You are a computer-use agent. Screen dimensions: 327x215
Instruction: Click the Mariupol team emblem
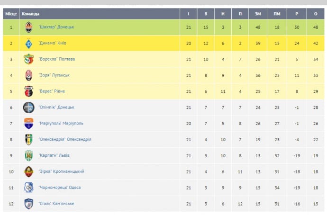tap(29, 124)
